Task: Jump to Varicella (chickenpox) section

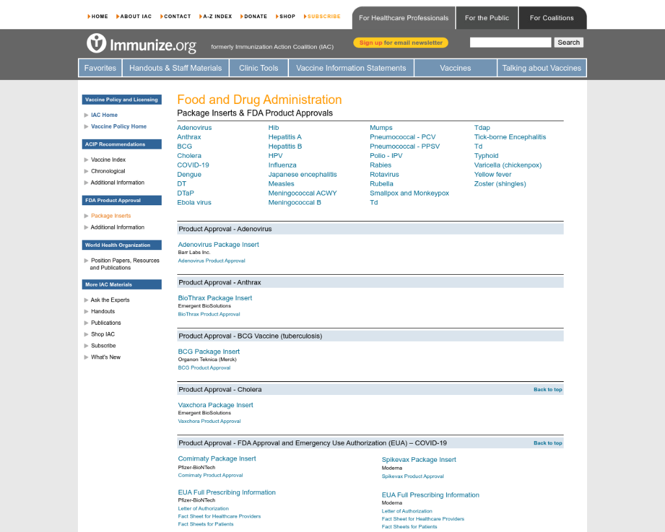Action: pyautogui.click(x=508, y=165)
